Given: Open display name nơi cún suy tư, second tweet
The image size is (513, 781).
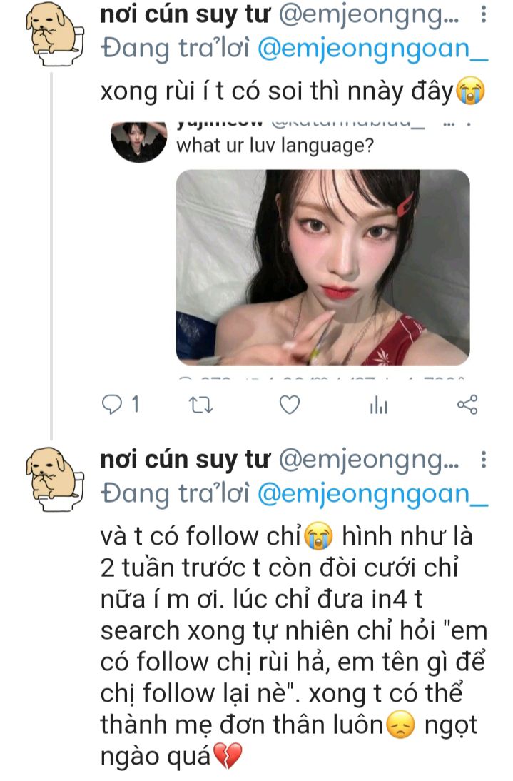Looking at the screenshot, I should tap(185, 459).
